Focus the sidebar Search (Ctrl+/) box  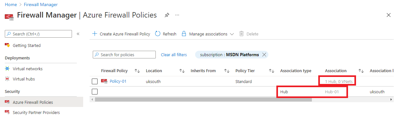click(x=38, y=34)
